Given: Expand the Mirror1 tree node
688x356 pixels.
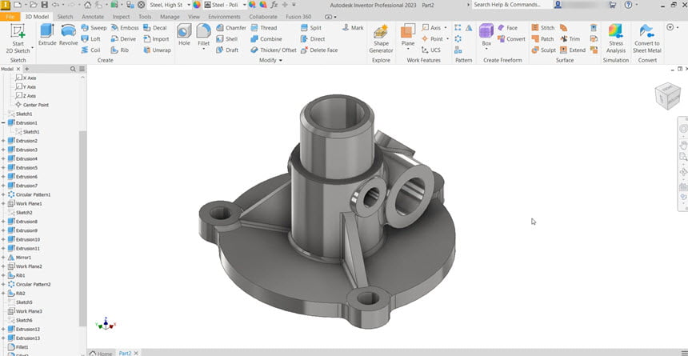Looking at the screenshot, I should [x=3, y=258].
